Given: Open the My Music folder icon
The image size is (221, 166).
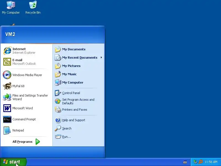Looking at the screenshot, I should pyautogui.click(x=58, y=74).
